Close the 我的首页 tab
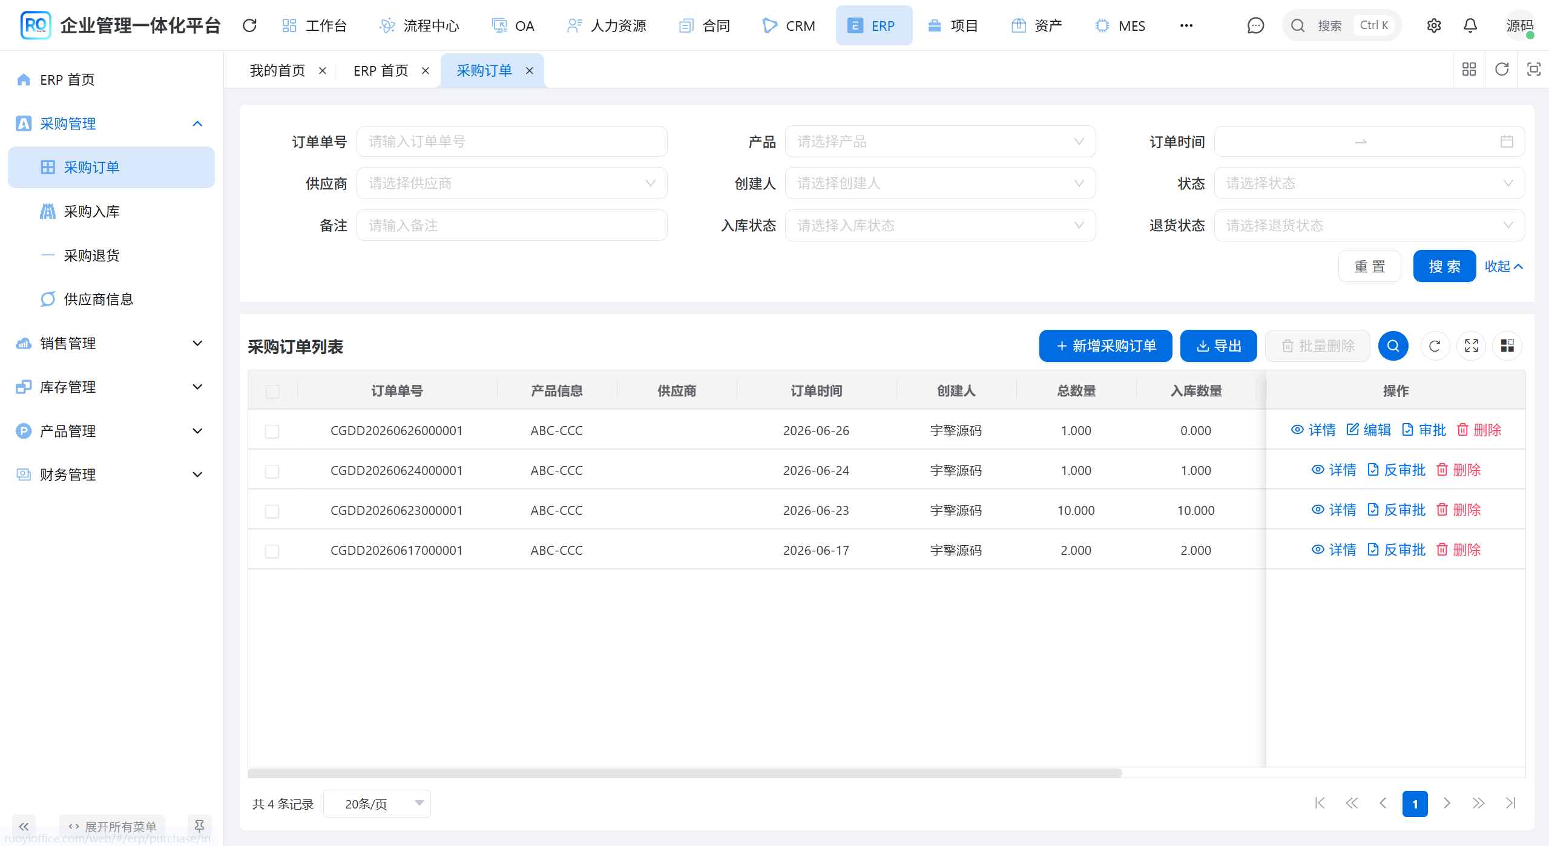The image size is (1549, 846). [323, 71]
